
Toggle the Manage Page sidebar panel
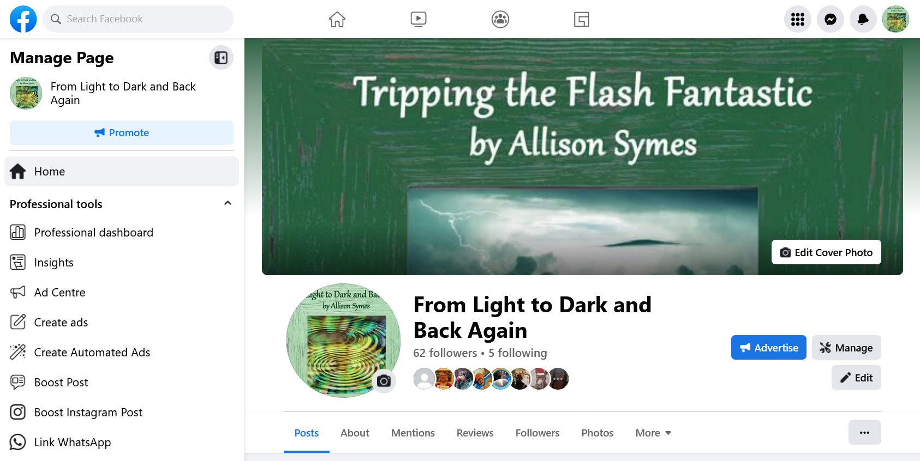tap(221, 58)
